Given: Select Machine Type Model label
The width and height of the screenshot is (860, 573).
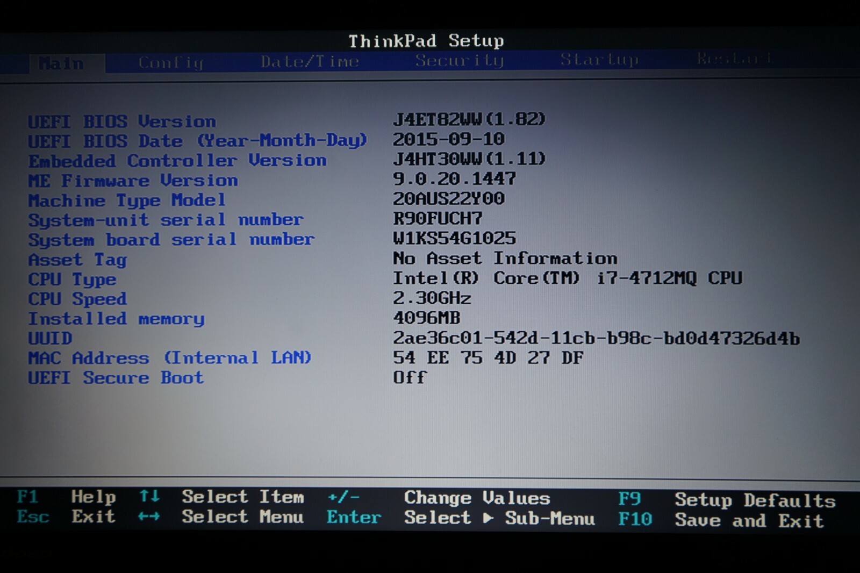Looking at the screenshot, I should (x=127, y=200).
